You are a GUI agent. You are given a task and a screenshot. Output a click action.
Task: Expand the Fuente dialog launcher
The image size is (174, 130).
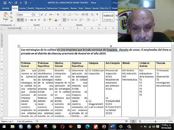pos(60,25)
